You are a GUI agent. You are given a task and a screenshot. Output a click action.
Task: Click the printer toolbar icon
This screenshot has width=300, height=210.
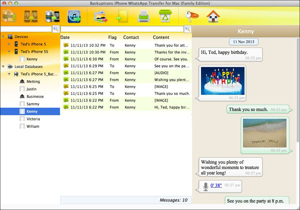point(143,16)
